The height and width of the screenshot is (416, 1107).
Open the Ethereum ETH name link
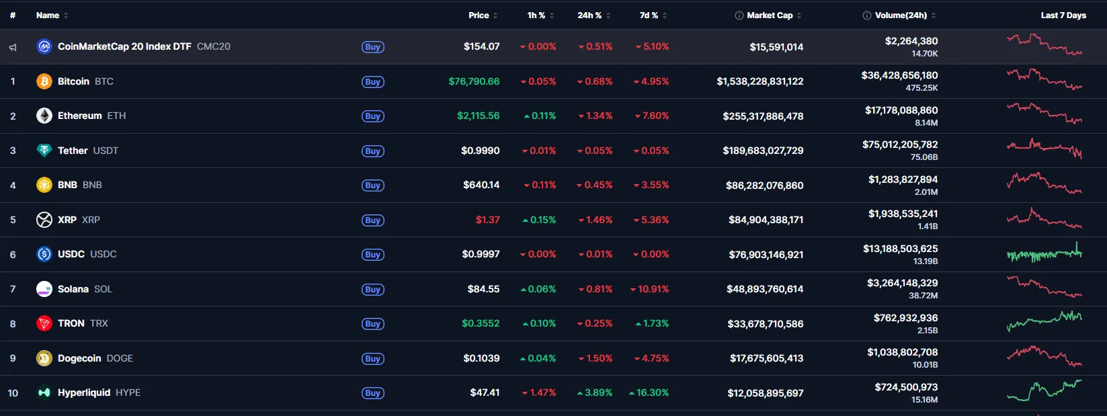(91, 116)
